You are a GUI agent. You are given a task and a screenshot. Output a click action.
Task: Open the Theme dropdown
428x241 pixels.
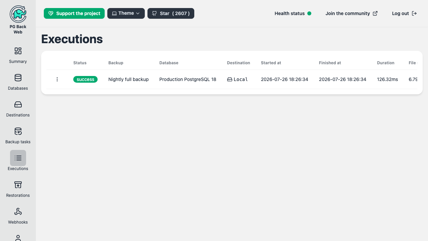tap(126, 13)
